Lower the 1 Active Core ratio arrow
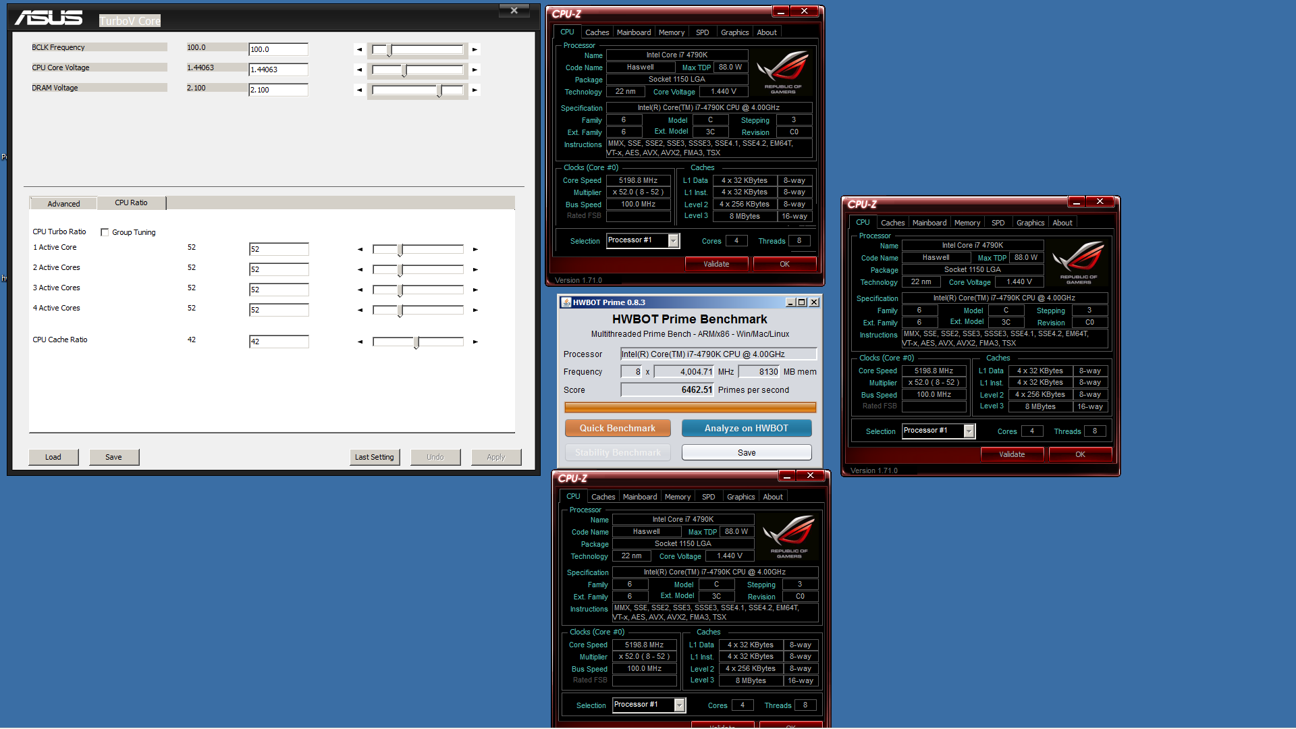Image resolution: width=1296 pixels, height=729 pixels. (360, 249)
